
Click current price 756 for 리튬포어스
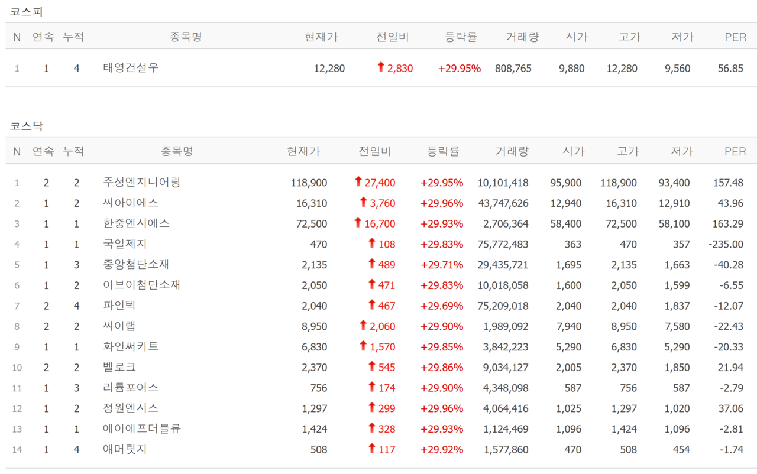click(x=319, y=388)
